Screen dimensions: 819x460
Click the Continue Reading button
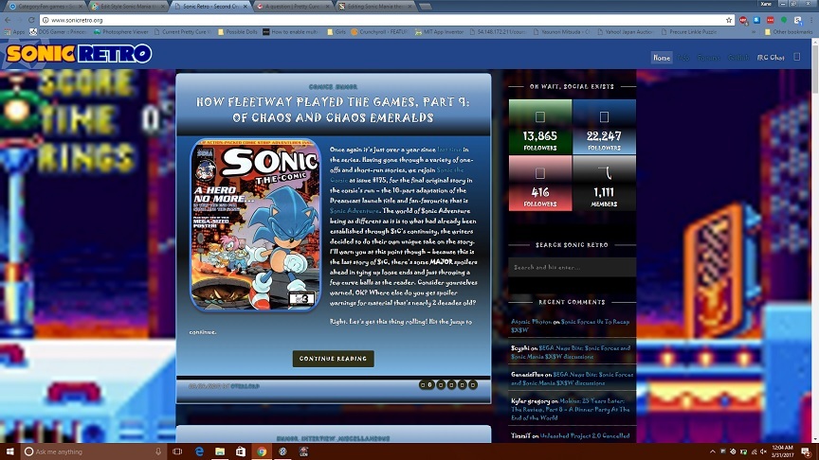(x=334, y=359)
